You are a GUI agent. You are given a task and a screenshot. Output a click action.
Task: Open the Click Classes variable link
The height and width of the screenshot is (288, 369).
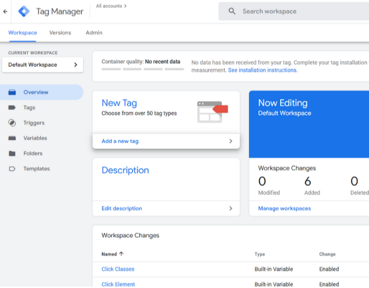118,269
